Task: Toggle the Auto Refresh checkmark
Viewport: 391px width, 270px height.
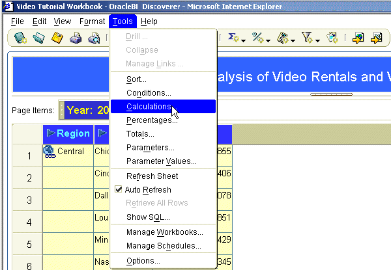Action: coord(119,189)
